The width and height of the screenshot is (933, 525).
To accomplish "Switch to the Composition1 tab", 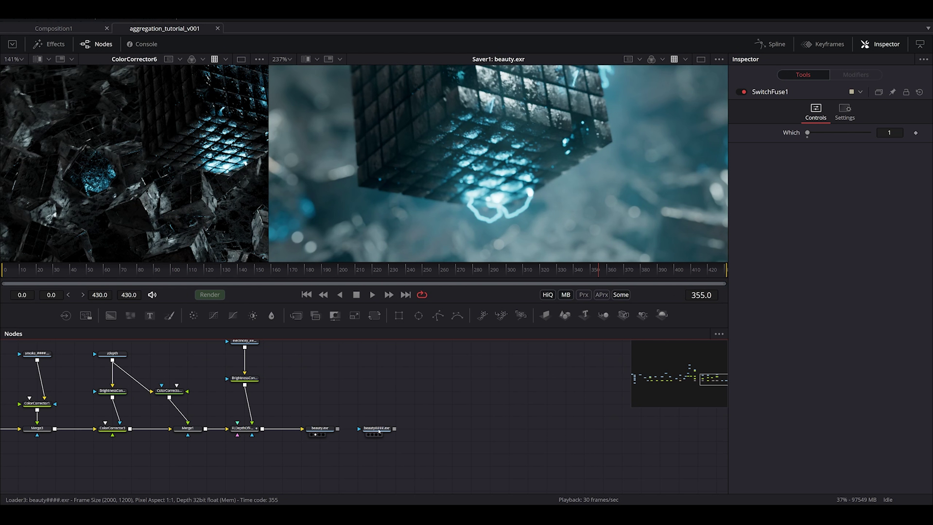I will [x=53, y=28].
